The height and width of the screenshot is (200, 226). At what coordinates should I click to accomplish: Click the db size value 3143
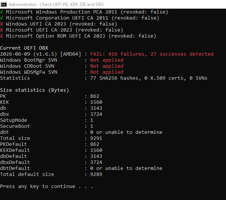pos(96,108)
